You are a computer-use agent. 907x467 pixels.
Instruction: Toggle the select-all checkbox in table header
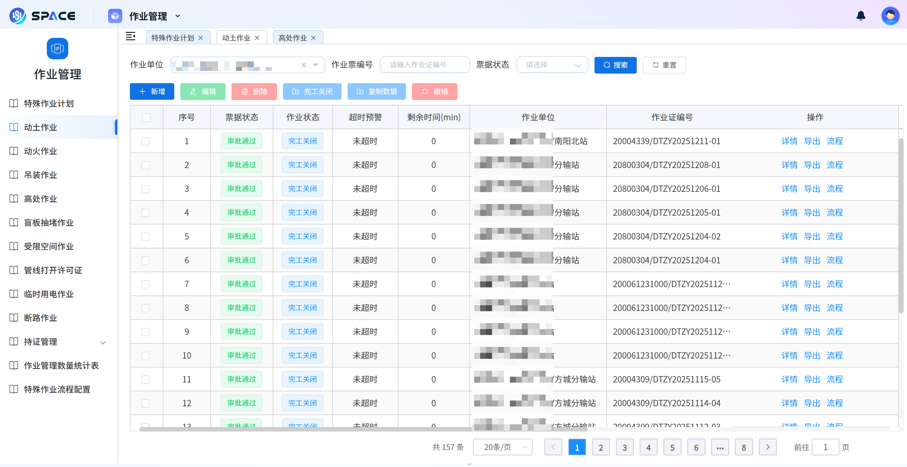point(146,117)
